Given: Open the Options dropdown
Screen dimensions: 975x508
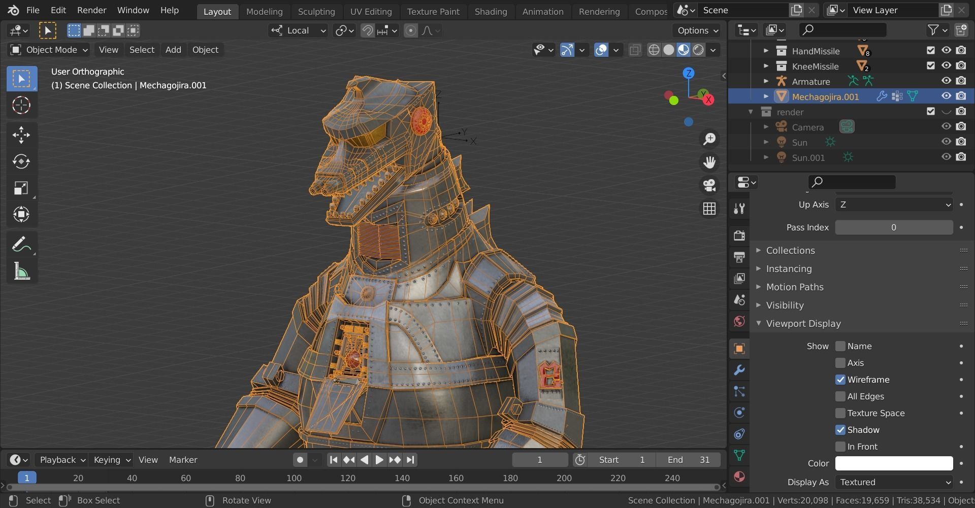Looking at the screenshot, I should click(699, 30).
